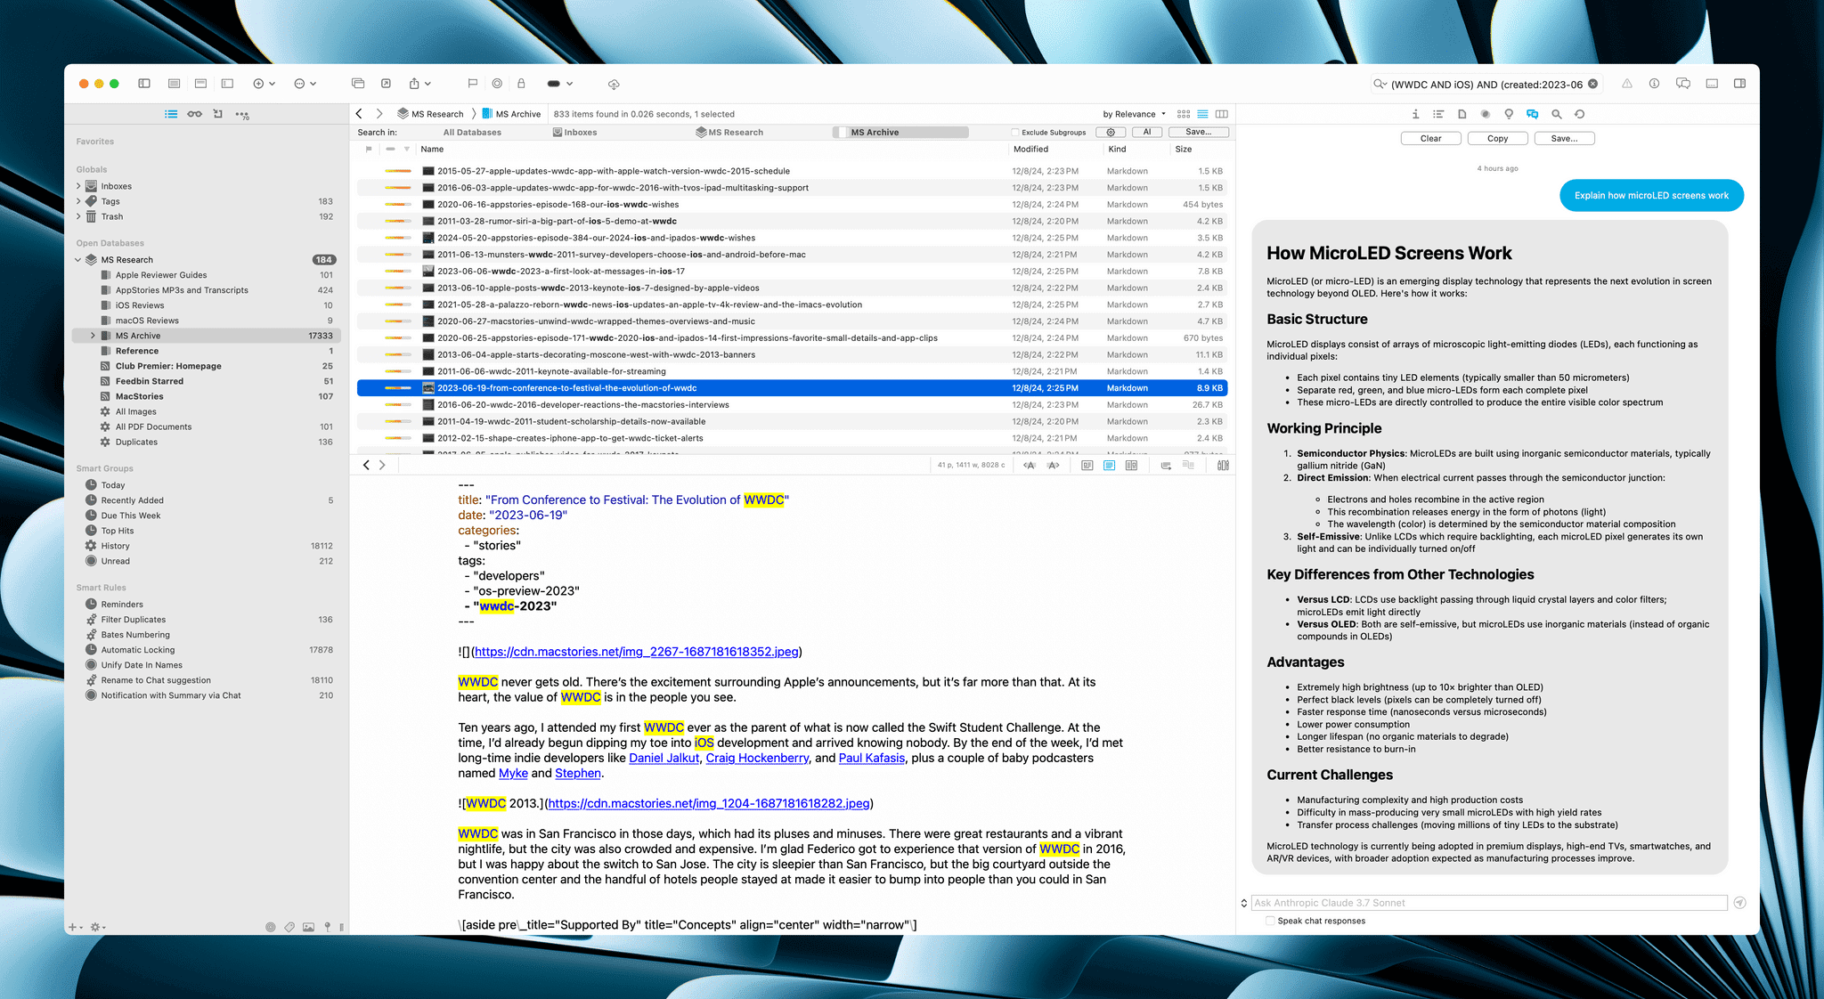The image size is (1824, 999).
Task: Open the Info inspector tab
Action: tap(1415, 114)
